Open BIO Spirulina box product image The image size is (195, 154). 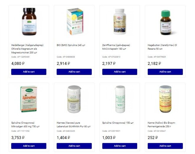(x=75, y=22)
